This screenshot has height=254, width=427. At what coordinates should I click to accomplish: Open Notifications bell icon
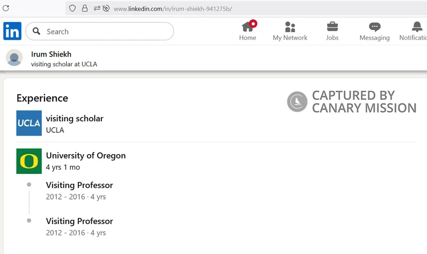coord(417,27)
